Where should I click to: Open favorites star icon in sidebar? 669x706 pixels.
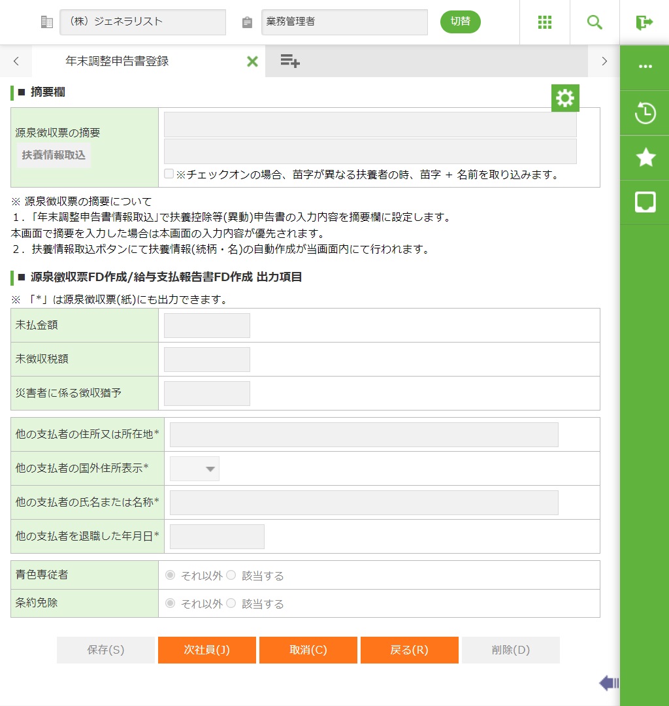point(645,158)
